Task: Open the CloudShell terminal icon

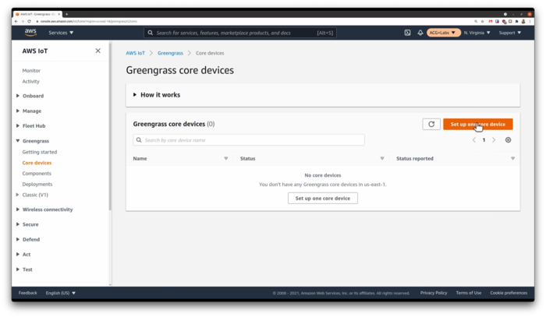Action: [x=407, y=33]
